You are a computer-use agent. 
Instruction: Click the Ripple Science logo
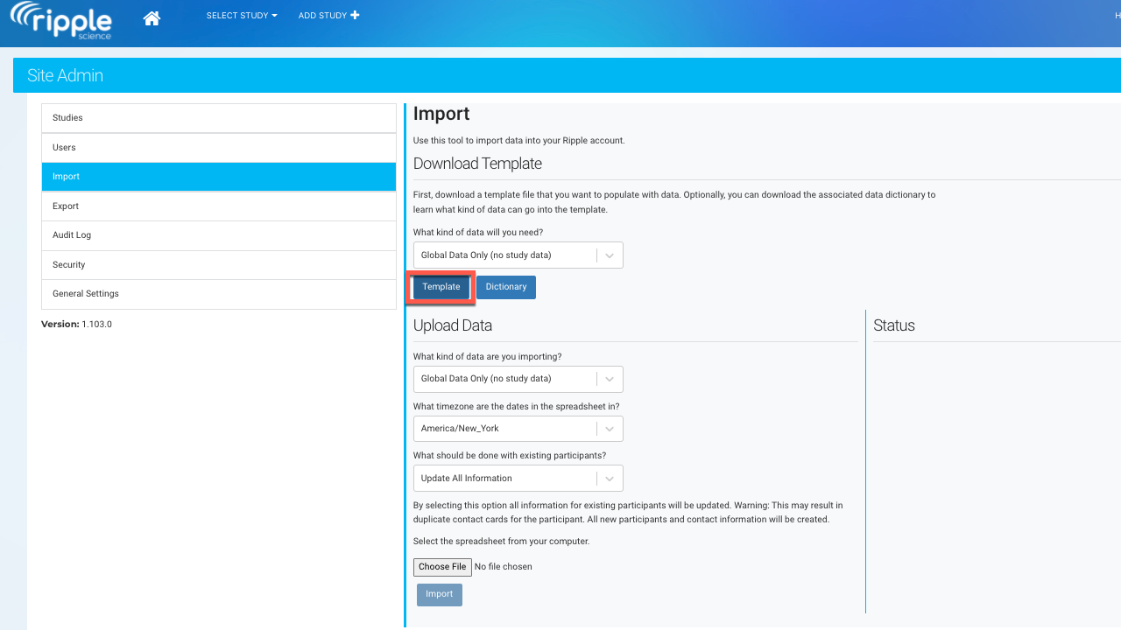click(x=61, y=21)
